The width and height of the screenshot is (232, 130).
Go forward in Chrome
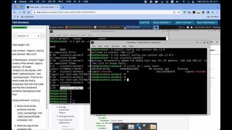point(19,12)
